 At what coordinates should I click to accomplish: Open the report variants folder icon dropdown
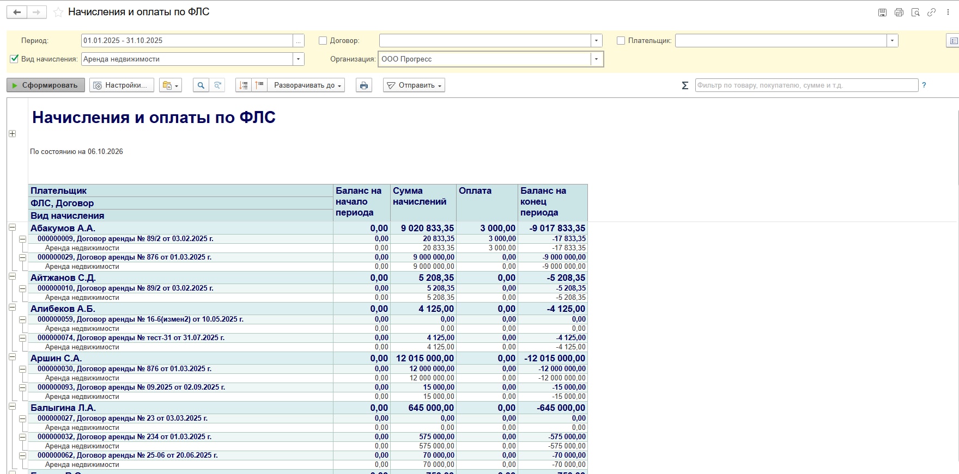[171, 85]
